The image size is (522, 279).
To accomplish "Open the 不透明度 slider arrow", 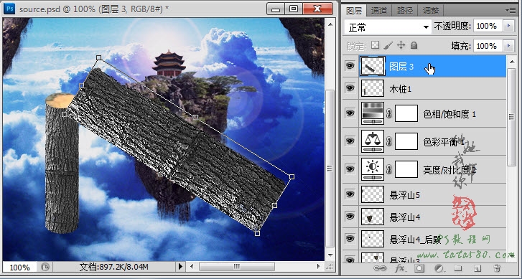I will tap(508, 26).
